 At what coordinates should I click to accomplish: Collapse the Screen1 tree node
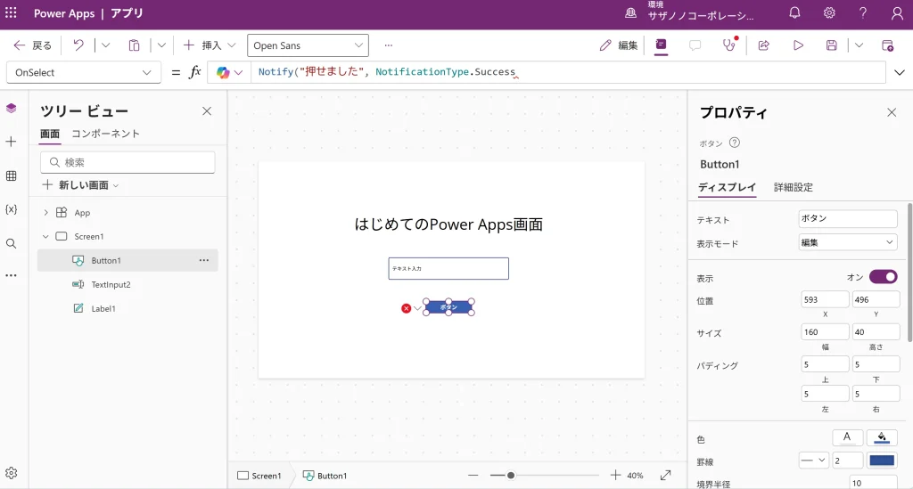point(45,237)
